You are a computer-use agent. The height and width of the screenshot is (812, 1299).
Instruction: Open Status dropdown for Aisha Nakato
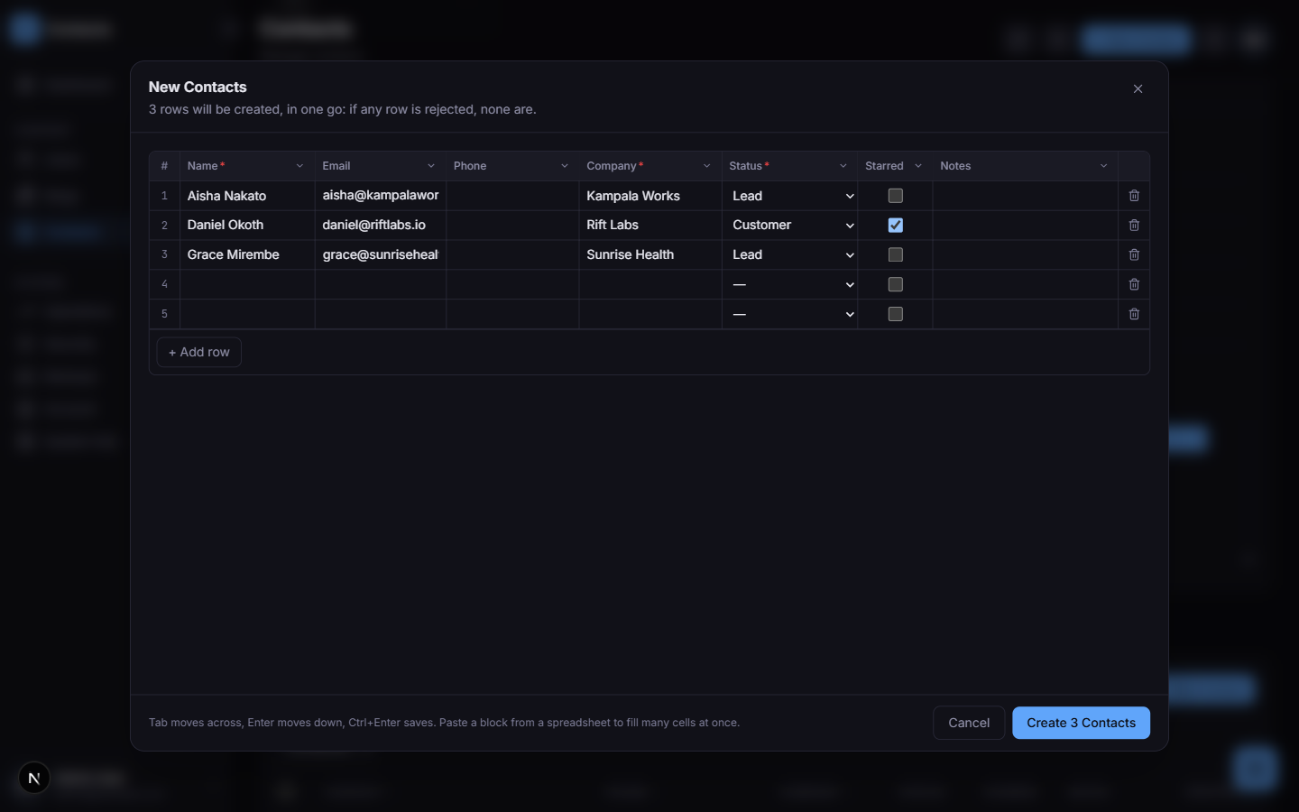tap(790, 196)
